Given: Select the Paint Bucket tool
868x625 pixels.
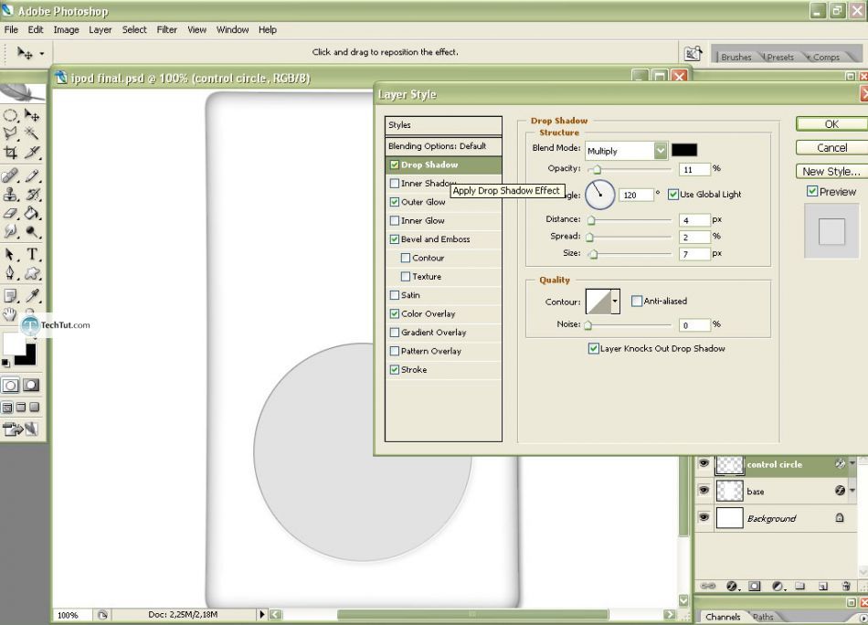Looking at the screenshot, I should (x=32, y=213).
